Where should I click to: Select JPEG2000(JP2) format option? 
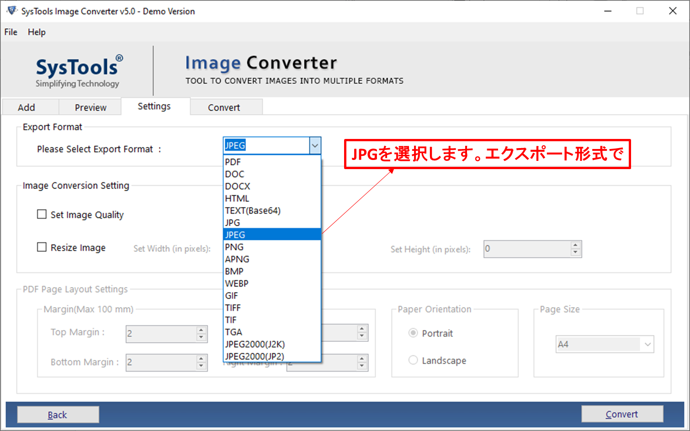pyautogui.click(x=272, y=356)
